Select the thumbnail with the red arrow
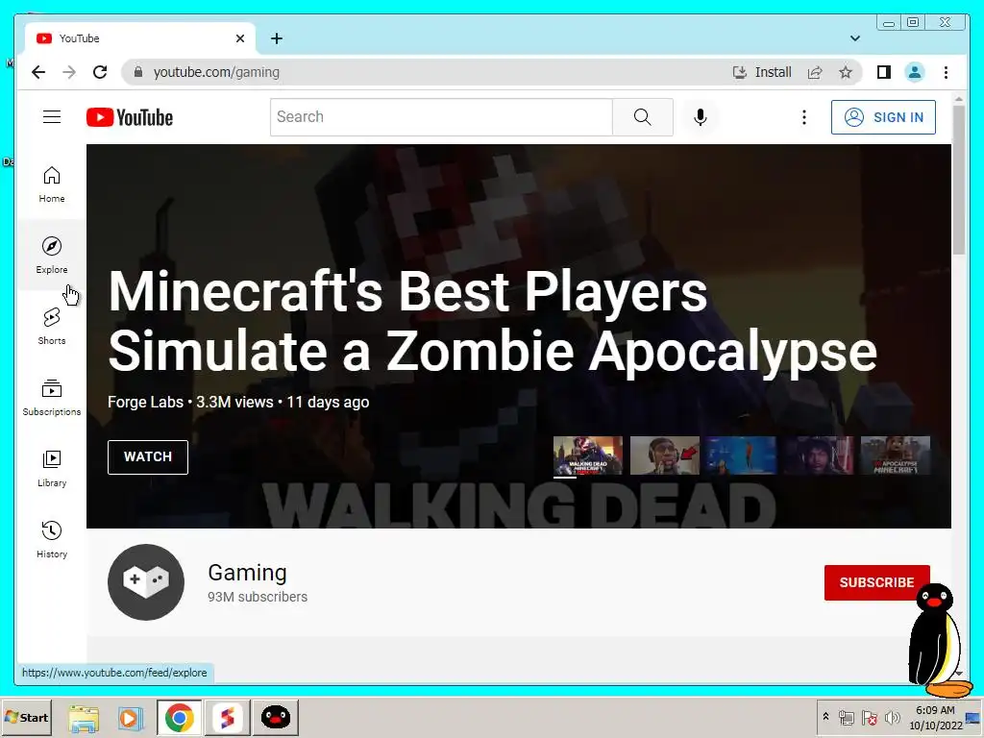This screenshot has width=984, height=738. coord(665,455)
